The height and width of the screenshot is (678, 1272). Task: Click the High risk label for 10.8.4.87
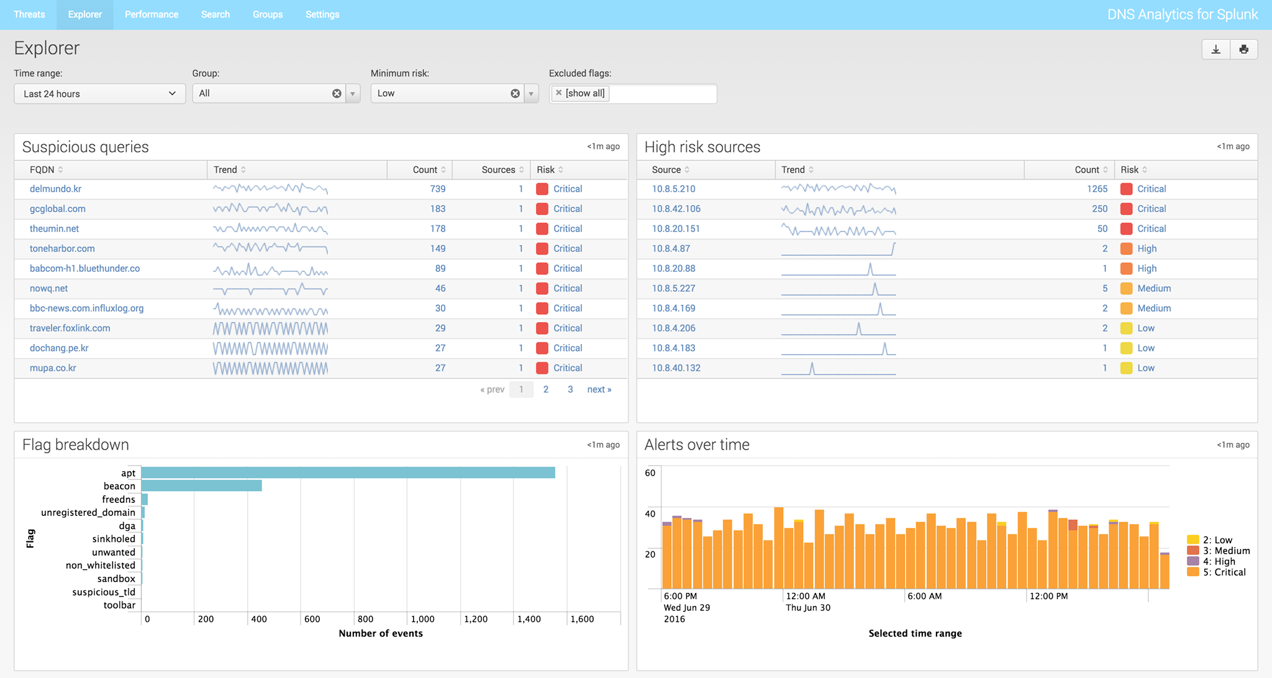[1147, 249]
